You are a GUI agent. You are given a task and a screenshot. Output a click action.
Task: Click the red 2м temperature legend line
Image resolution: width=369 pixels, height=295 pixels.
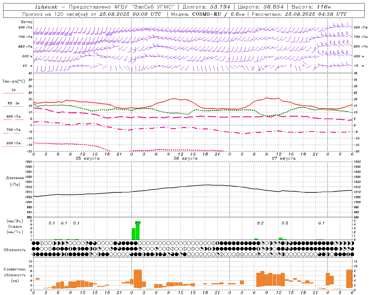click(13, 93)
